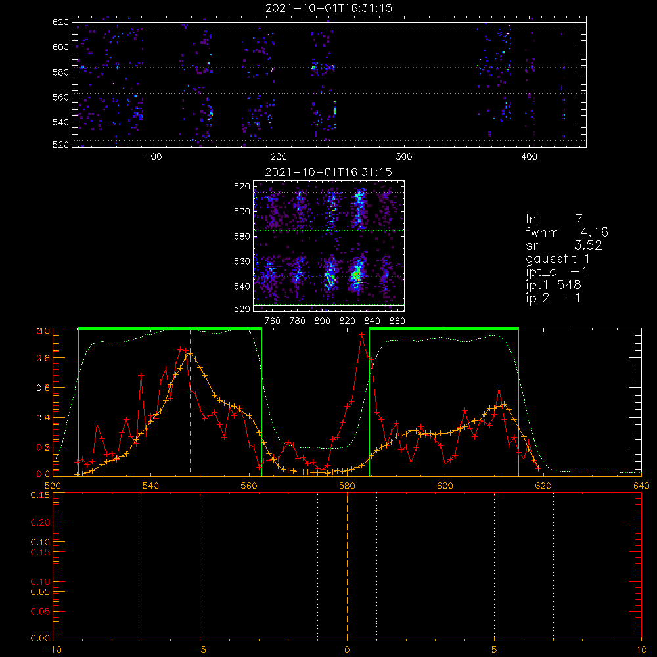Click x-axis label -5 on bottom plot
Screen dimensions: 657x657
click(200, 650)
